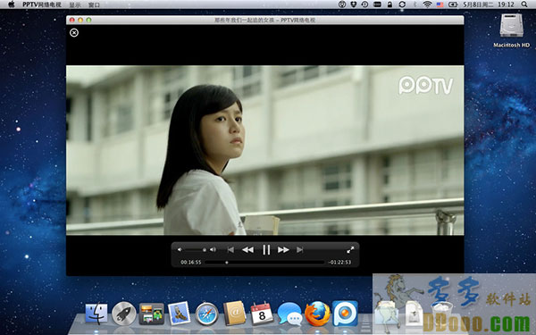The height and width of the screenshot is (335, 536).
Task: Click the PPTV window title bar text
Action: [265, 21]
